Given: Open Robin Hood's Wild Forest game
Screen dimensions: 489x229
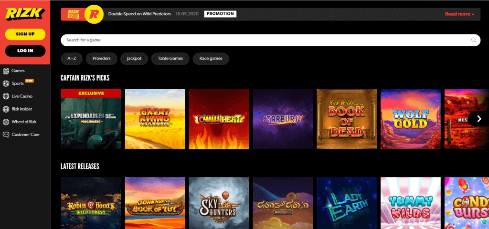Looking at the screenshot, I should pos(91,203).
